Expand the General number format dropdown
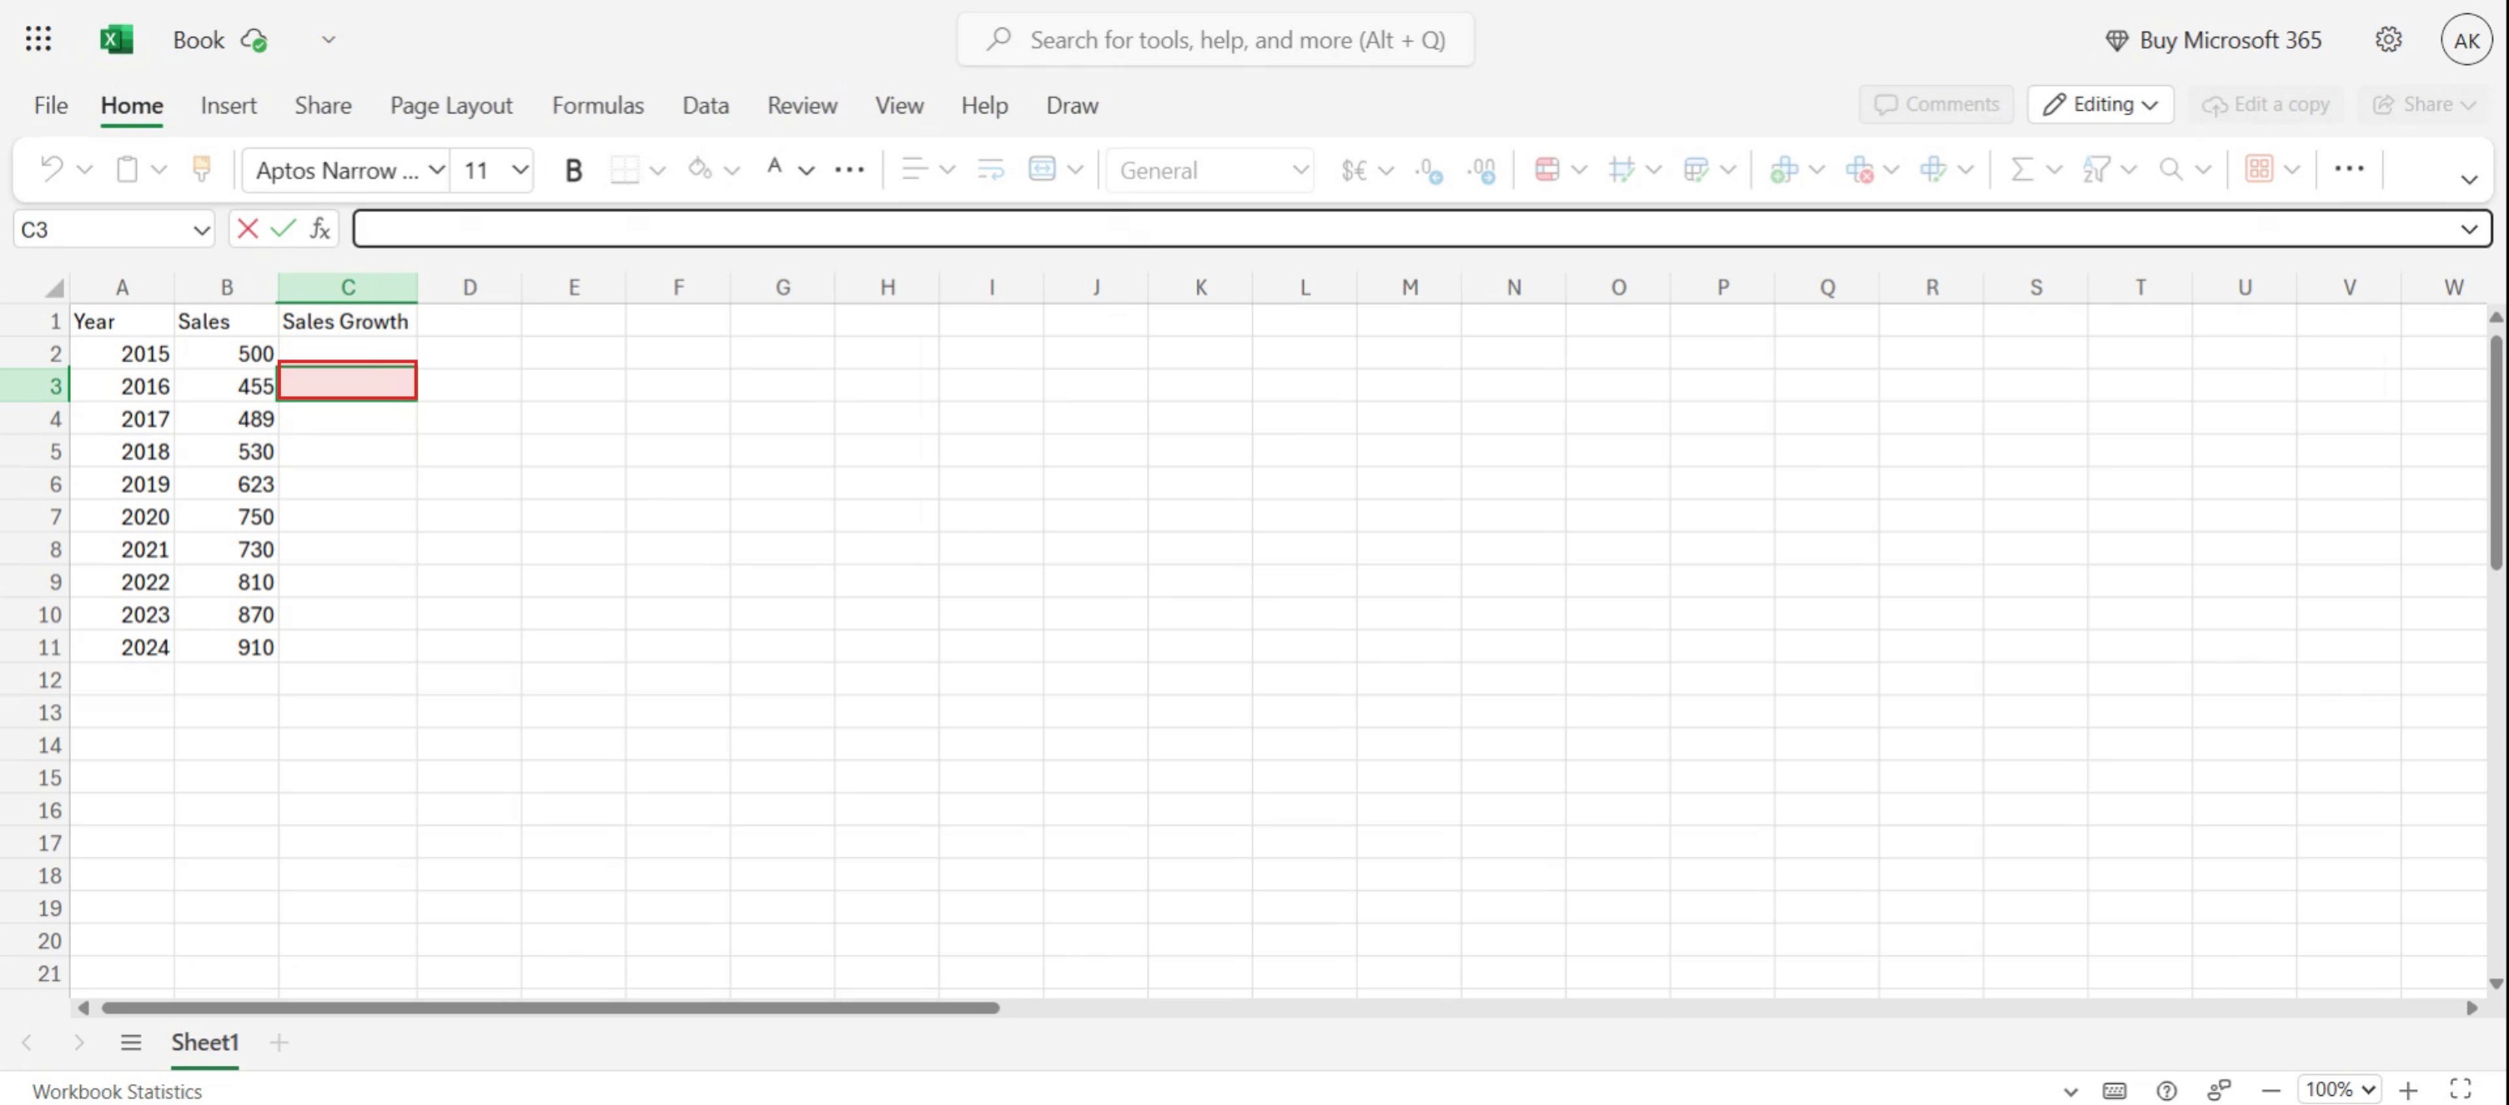 click(x=1300, y=170)
